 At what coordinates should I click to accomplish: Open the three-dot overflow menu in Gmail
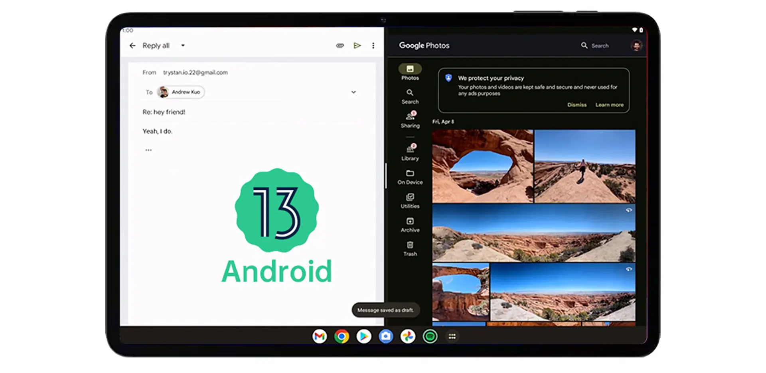[x=373, y=45]
